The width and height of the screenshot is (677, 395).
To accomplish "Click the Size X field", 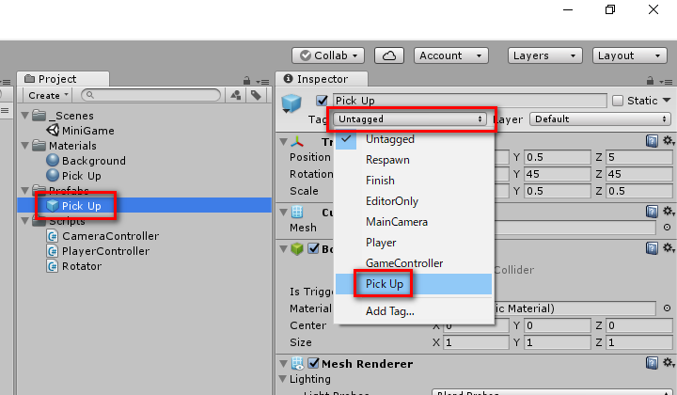I will tap(476, 342).
